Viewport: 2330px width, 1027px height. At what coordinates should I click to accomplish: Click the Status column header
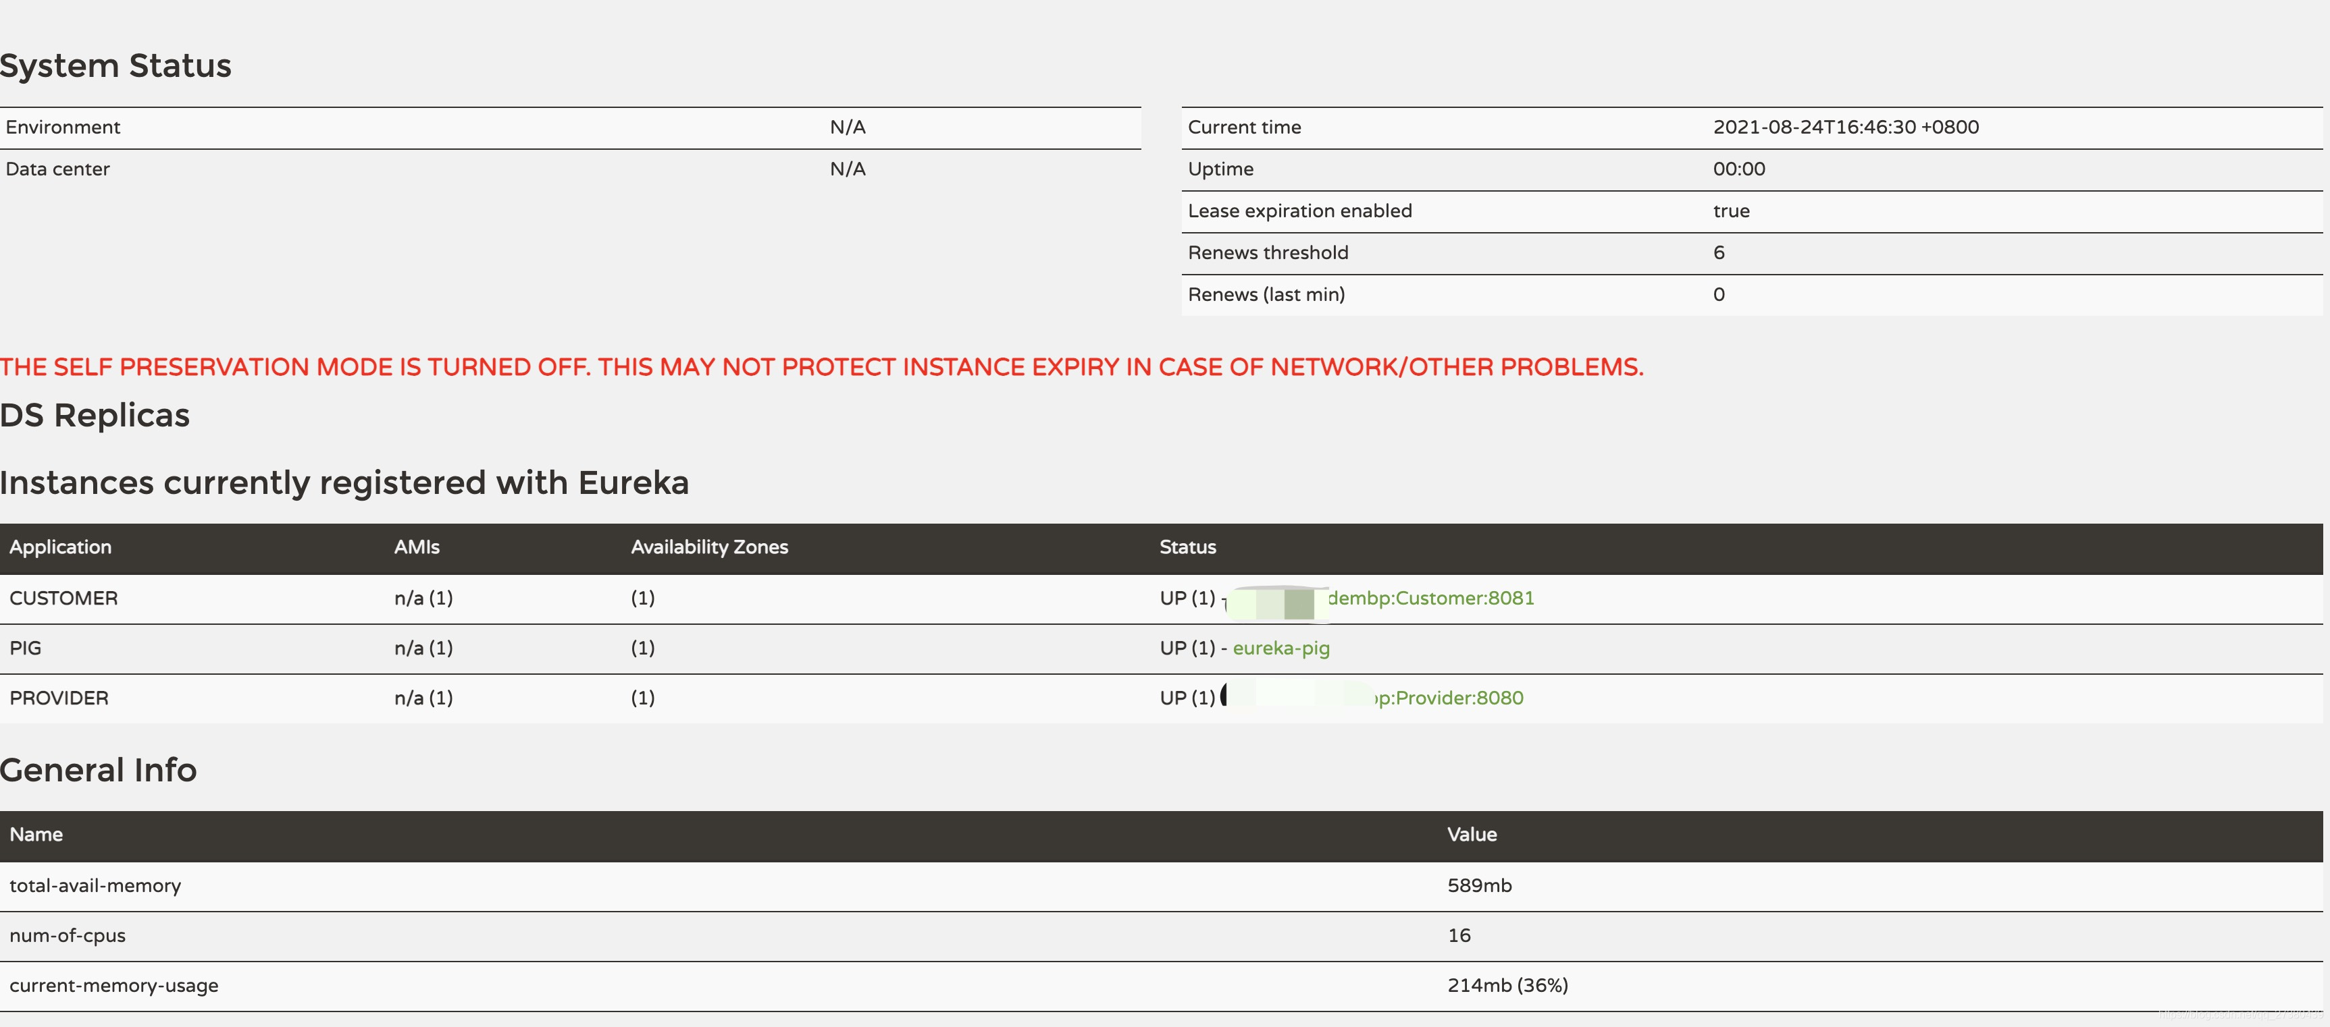[1187, 547]
